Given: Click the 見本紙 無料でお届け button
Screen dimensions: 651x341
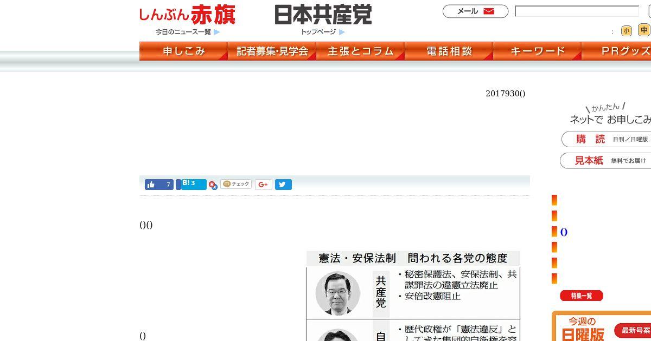Looking at the screenshot, I should tap(605, 161).
